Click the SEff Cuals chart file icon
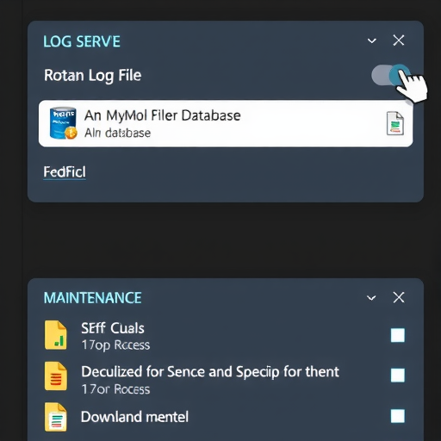Viewport: 441px width, 441px height. point(56,335)
